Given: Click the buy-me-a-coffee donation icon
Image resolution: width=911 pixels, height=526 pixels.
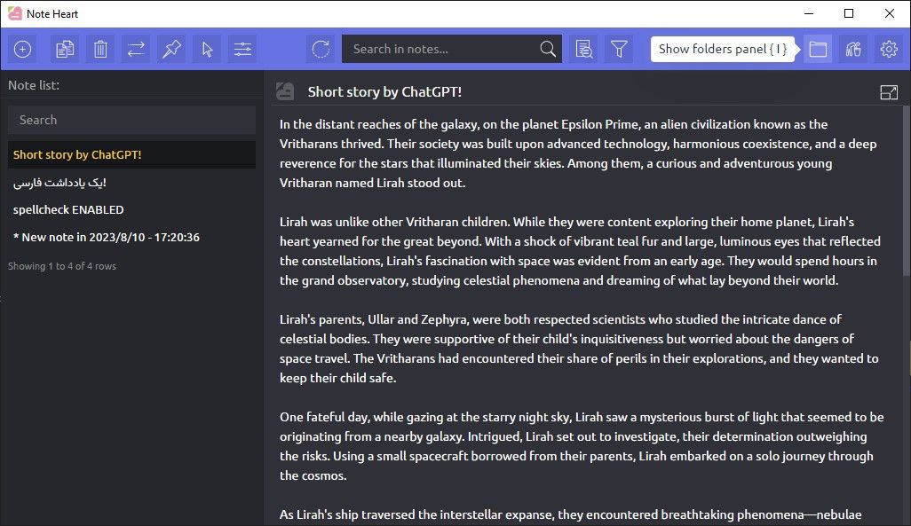Looking at the screenshot, I should [x=853, y=49].
